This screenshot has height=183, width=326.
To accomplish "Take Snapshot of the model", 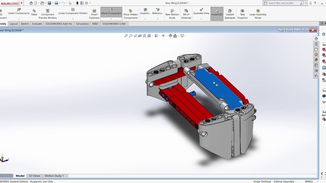I will (x=242, y=14).
